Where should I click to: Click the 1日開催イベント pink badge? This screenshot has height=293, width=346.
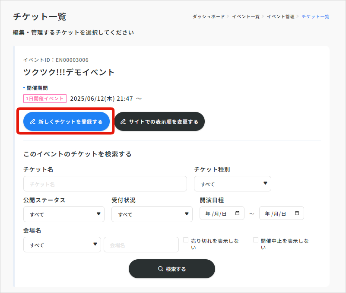pos(45,99)
